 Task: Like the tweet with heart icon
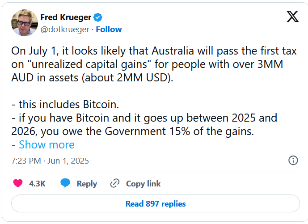pos(18,183)
